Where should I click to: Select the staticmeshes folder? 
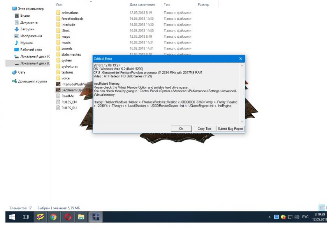pyautogui.click(x=71, y=54)
